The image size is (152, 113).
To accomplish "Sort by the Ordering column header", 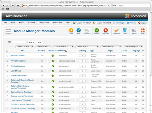I will click(x=82, y=51).
